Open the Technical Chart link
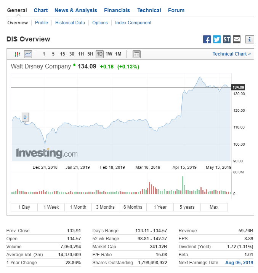This screenshot has width=258, height=273. (232, 54)
